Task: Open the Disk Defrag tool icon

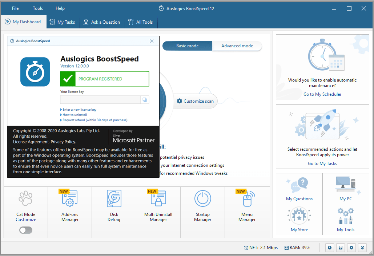Action: pyautogui.click(x=114, y=198)
